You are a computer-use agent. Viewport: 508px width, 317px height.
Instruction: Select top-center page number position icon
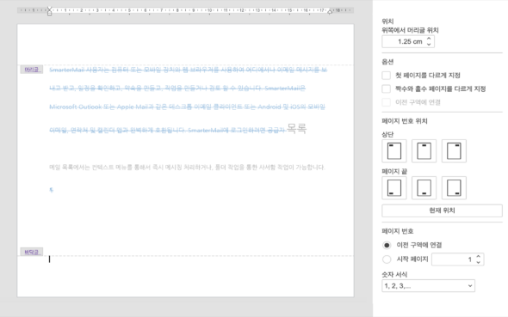point(424,151)
